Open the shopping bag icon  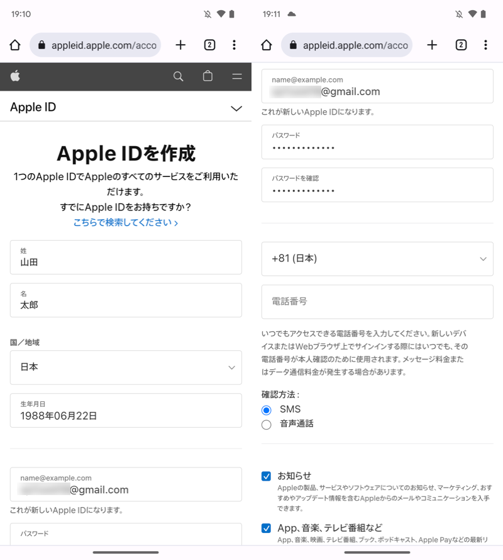click(207, 76)
